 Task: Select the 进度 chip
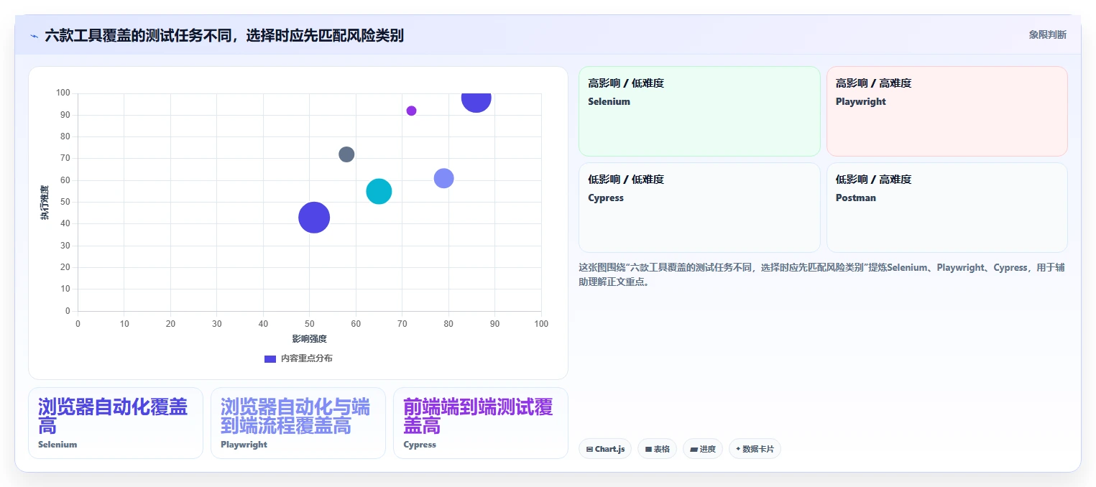click(x=702, y=449)
